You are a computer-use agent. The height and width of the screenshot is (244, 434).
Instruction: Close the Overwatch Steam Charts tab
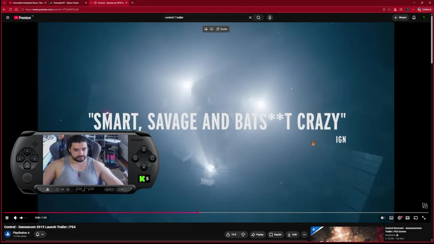click(86, 3)
